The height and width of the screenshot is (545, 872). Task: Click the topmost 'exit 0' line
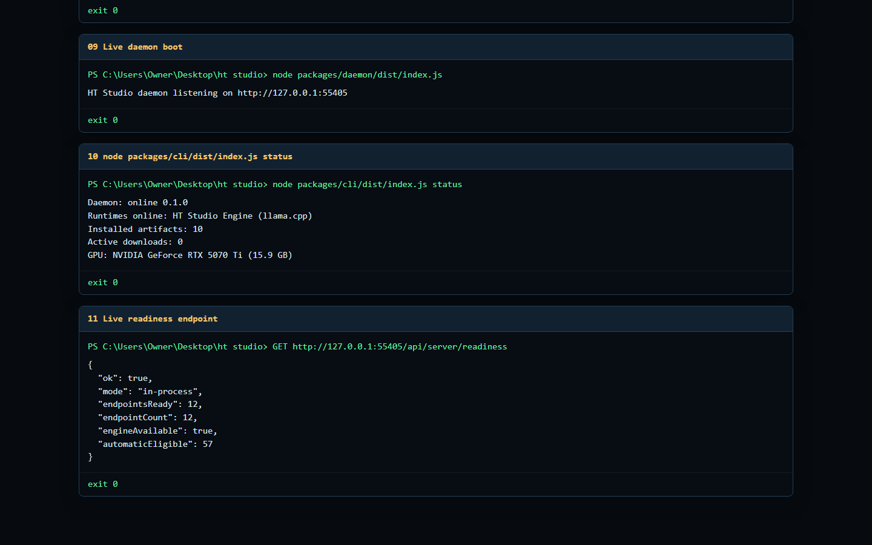[x=103, y=10]
